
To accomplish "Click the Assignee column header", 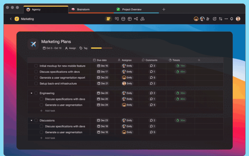I will point(125,60).
